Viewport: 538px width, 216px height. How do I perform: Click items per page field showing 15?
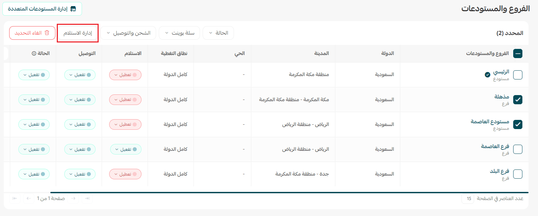pyautogui.click(x=468, y=198)
